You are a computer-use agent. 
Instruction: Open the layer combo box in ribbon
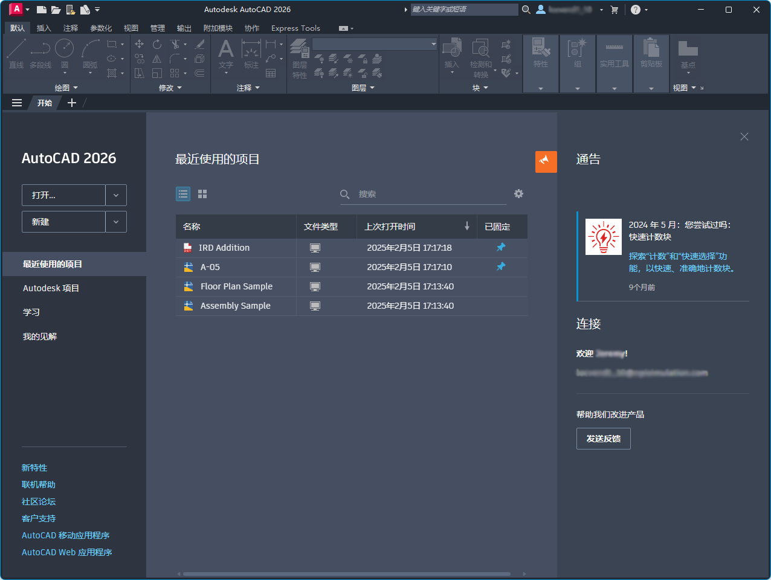tap(375, 44)
